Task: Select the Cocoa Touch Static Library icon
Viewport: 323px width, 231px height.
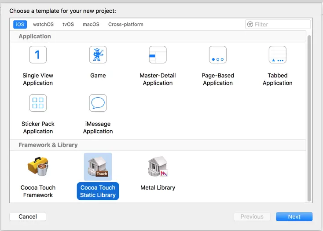Action: (98, 167)
